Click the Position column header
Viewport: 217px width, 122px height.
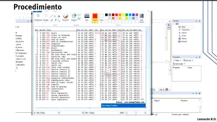pyautogui.click(x=184, y=101)
